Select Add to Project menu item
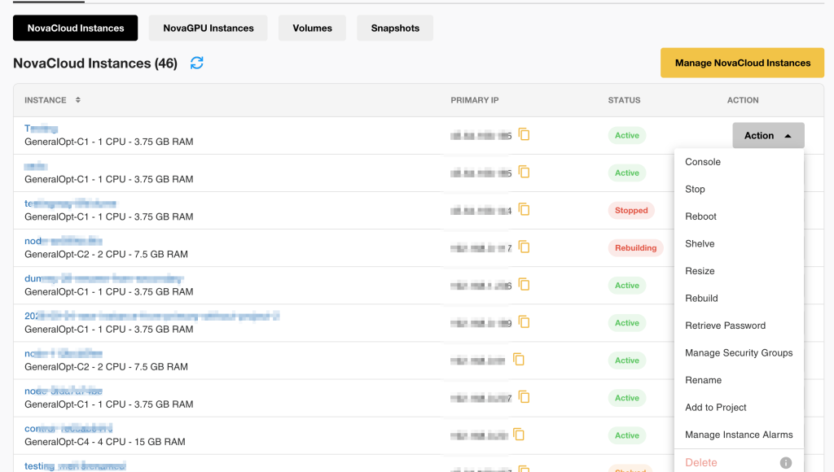 click(x=715, y=407)
